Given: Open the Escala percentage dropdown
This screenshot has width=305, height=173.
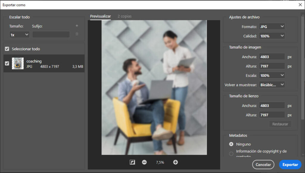Looking at the screenshot, I should (272, 75).
